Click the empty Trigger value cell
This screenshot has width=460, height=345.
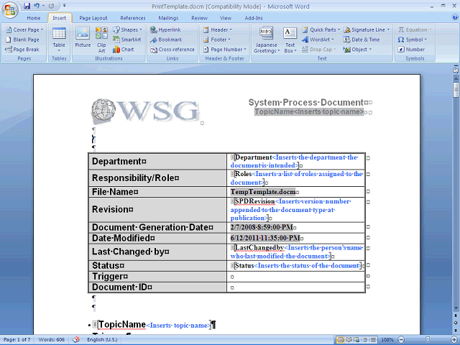295,277
